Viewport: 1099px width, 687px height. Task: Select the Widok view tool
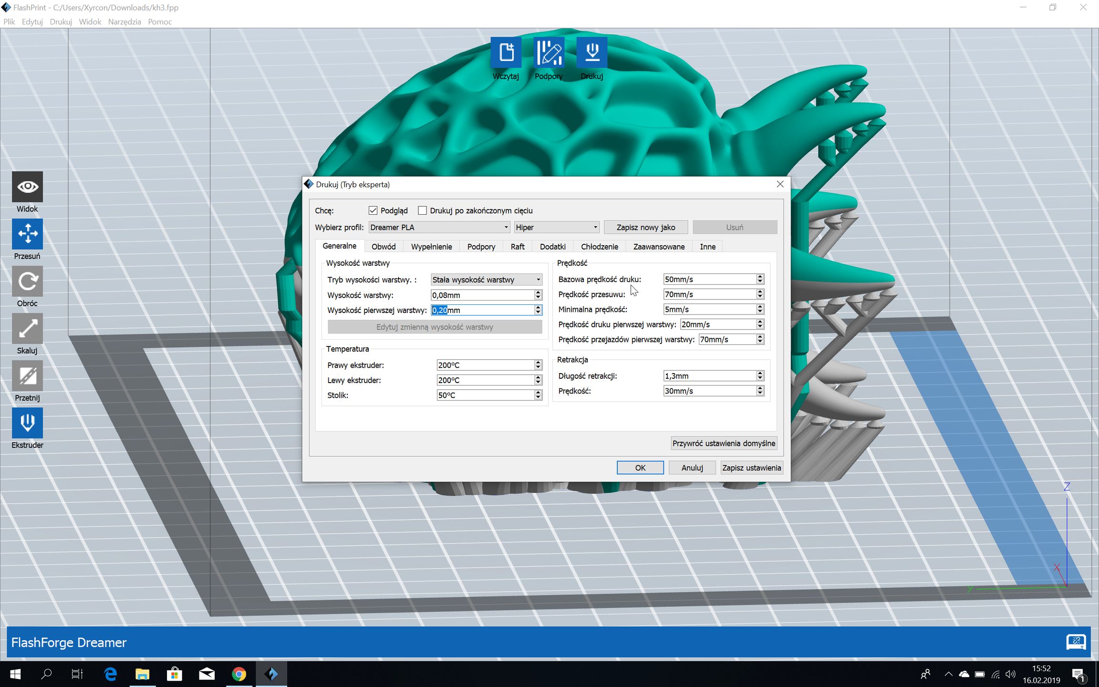click(x=27, y=187)
